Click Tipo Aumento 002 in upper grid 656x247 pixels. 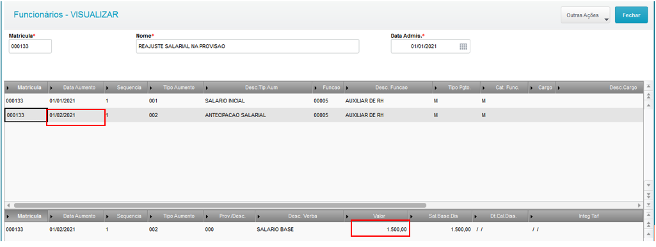coord(153,115)
